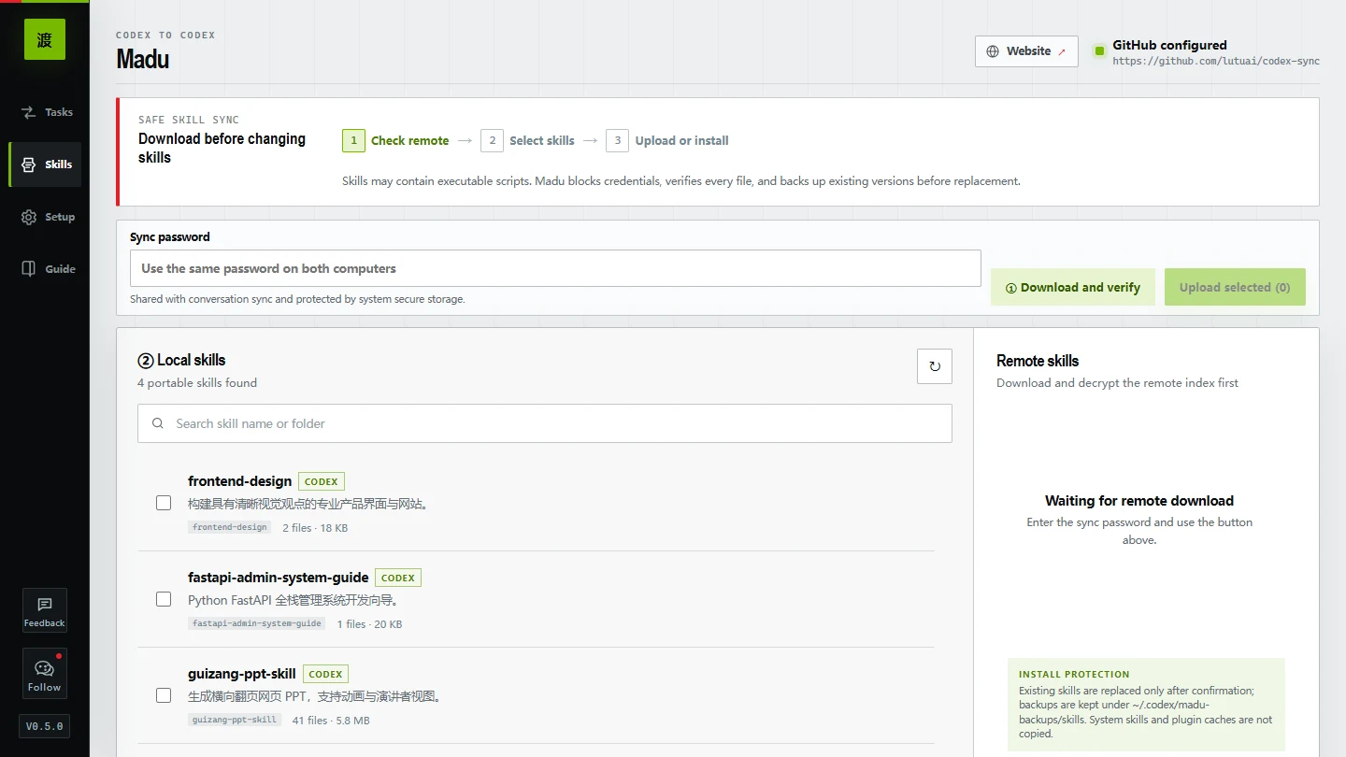The image size is (1346, 757).
Task: Click '4 portable skills found' text
Action: tap(197, 383)
